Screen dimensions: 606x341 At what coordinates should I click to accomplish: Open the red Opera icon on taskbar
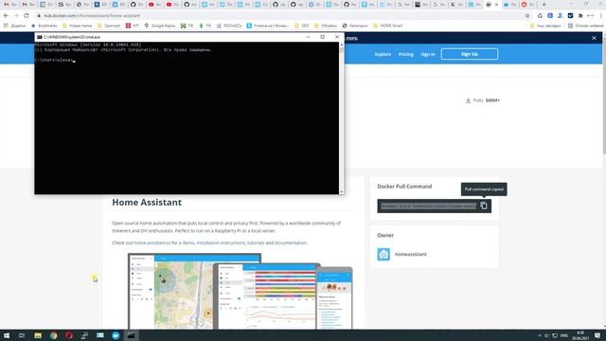[x=69, y=335]
